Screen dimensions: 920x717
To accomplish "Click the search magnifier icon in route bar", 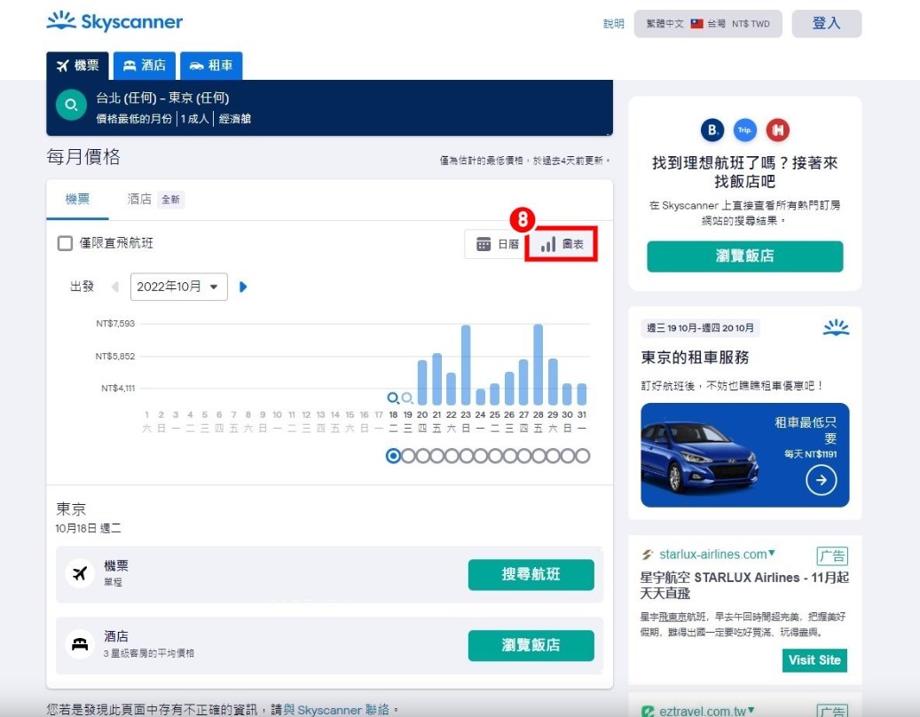I will coord(71,106).
